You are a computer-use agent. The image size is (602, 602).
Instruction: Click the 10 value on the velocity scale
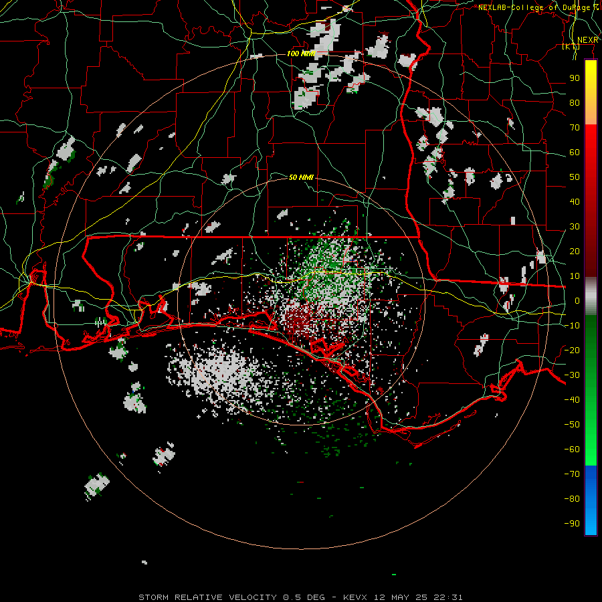575,276
